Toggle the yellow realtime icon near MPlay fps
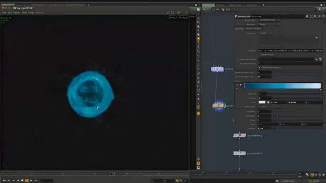Viewport: 326px width, 183px height. pyautogui.click(x=177, y=181)
